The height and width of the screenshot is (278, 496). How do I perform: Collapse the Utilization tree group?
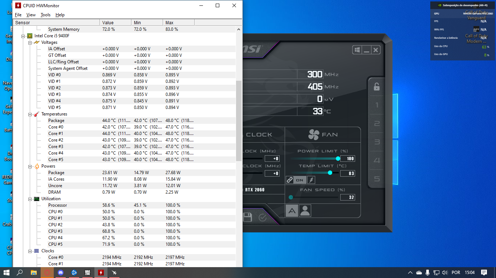point(30,199)
